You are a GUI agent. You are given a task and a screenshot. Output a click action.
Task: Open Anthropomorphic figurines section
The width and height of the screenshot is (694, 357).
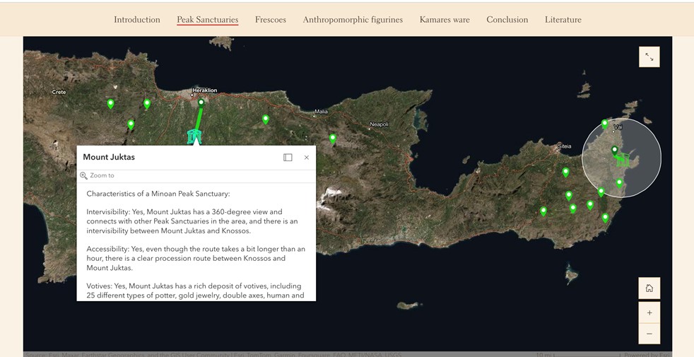353,20
